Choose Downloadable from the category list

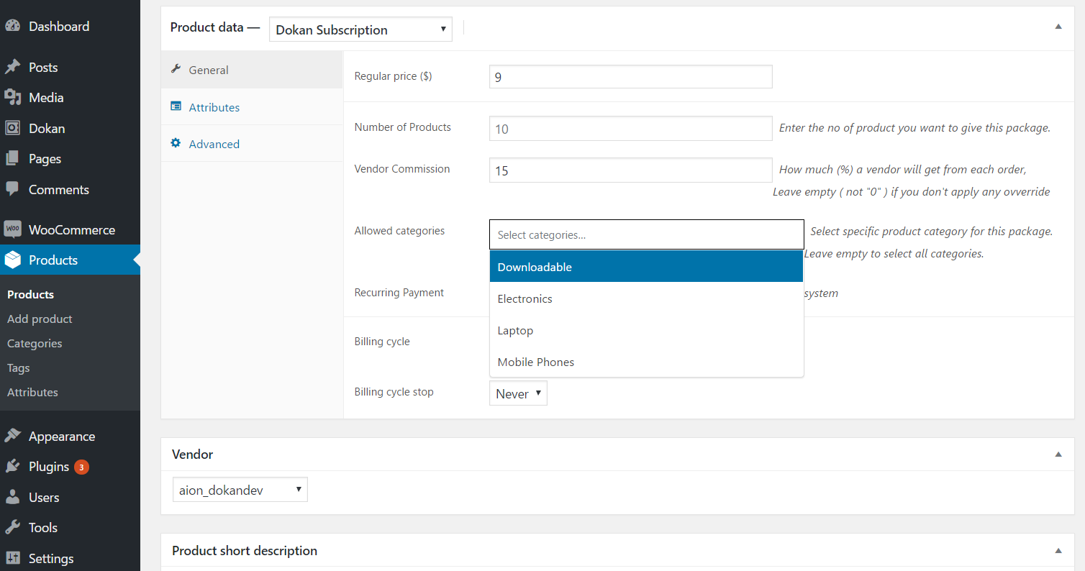point(646,266)
